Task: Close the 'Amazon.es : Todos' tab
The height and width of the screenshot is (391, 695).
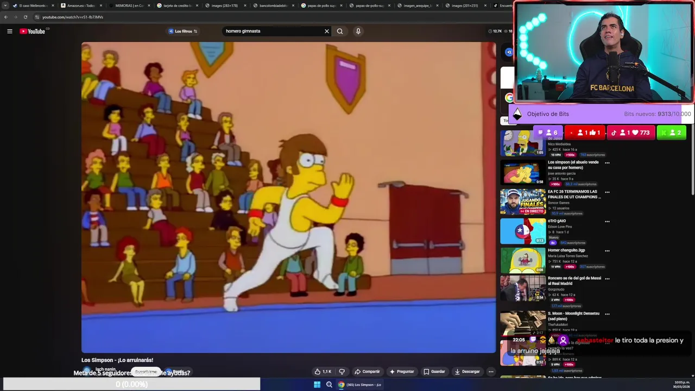Action: 100,5
